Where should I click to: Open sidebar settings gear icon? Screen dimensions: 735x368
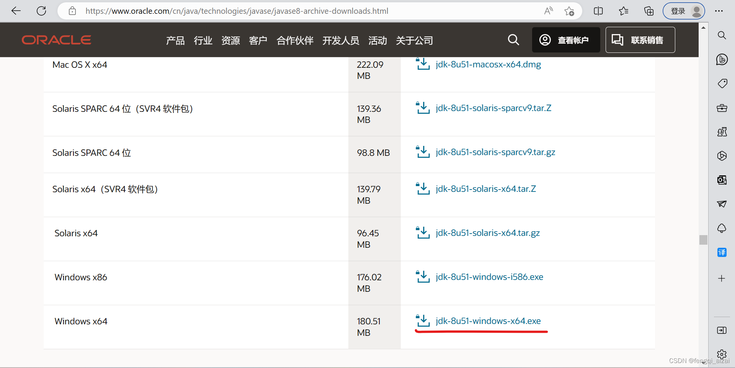click(x=722, y=354)
